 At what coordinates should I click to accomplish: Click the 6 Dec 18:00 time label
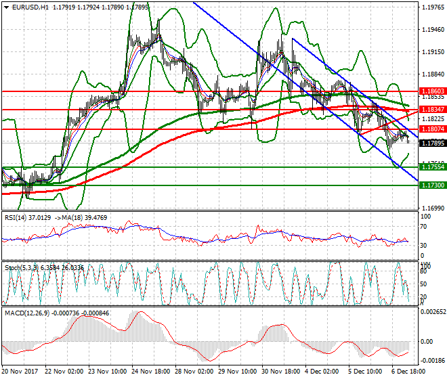pos(409,372)
